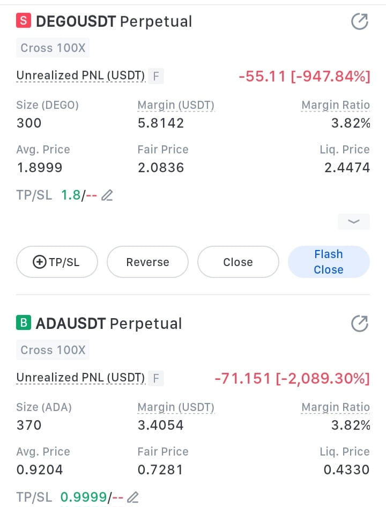Show Unrealized PNL info for DEGOUSDT
Screen dimensions: 386x507
click(80, 76)
